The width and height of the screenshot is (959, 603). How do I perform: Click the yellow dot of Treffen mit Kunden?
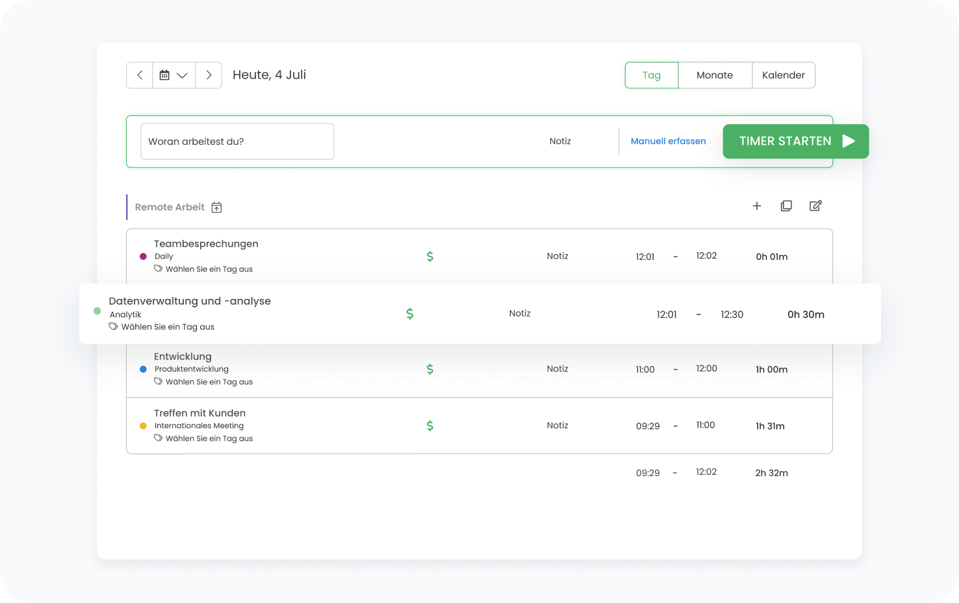pos(143,426)
